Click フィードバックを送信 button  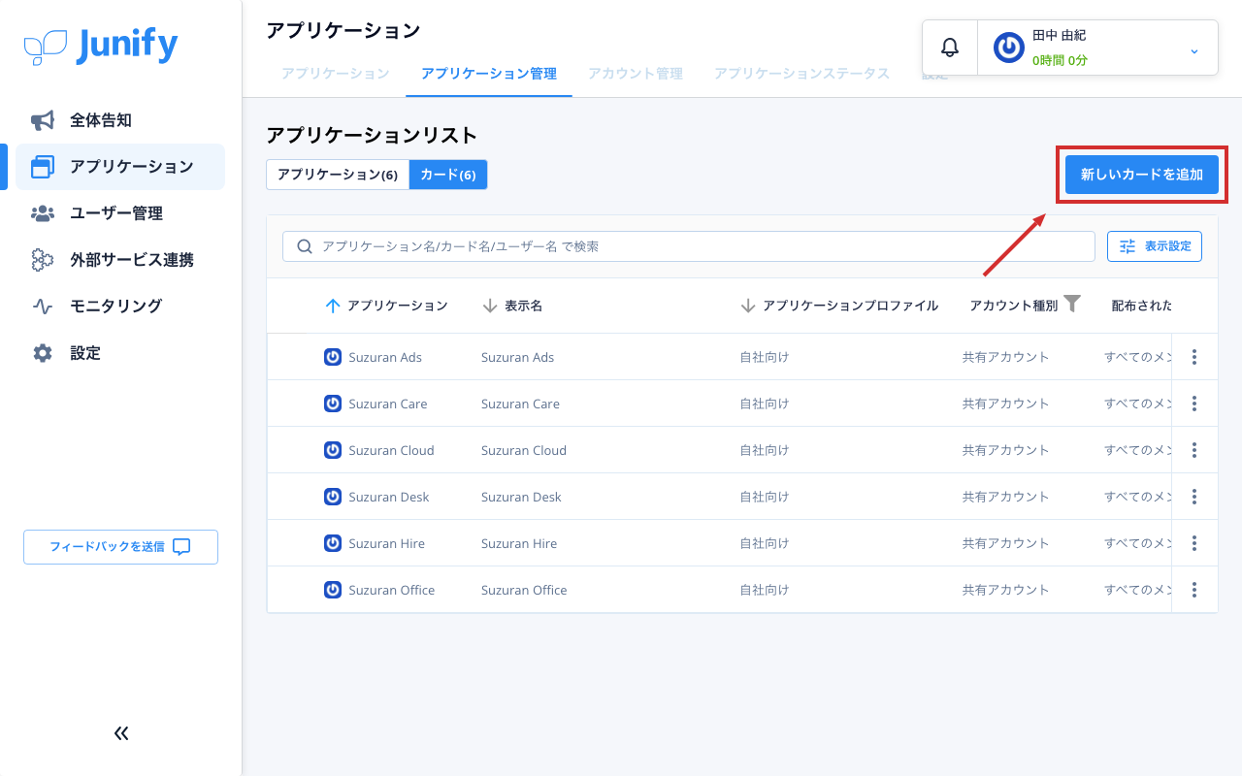tap(121, 547)
